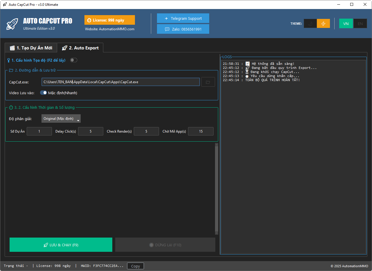Copy the HWID with the Copy button
The image size is (372, 271).
click(x=136, y=266)
